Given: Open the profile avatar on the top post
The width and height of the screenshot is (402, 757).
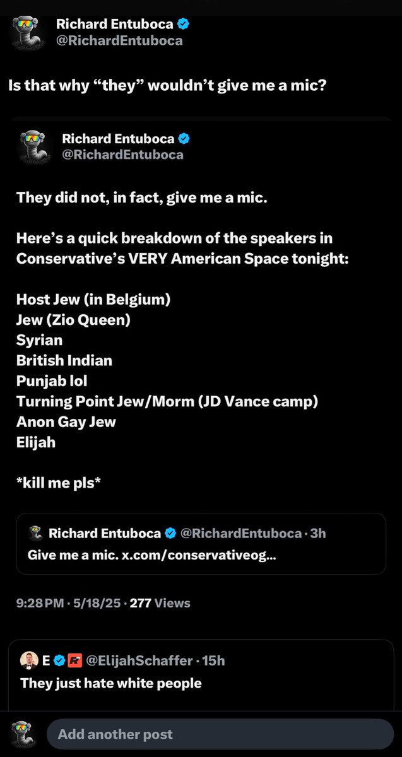Looking at the screenshot, I should pos(27,33).
